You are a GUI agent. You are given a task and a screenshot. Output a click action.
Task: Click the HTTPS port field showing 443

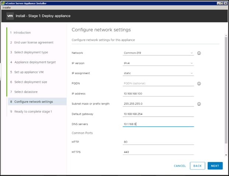(x=158, y=152)
